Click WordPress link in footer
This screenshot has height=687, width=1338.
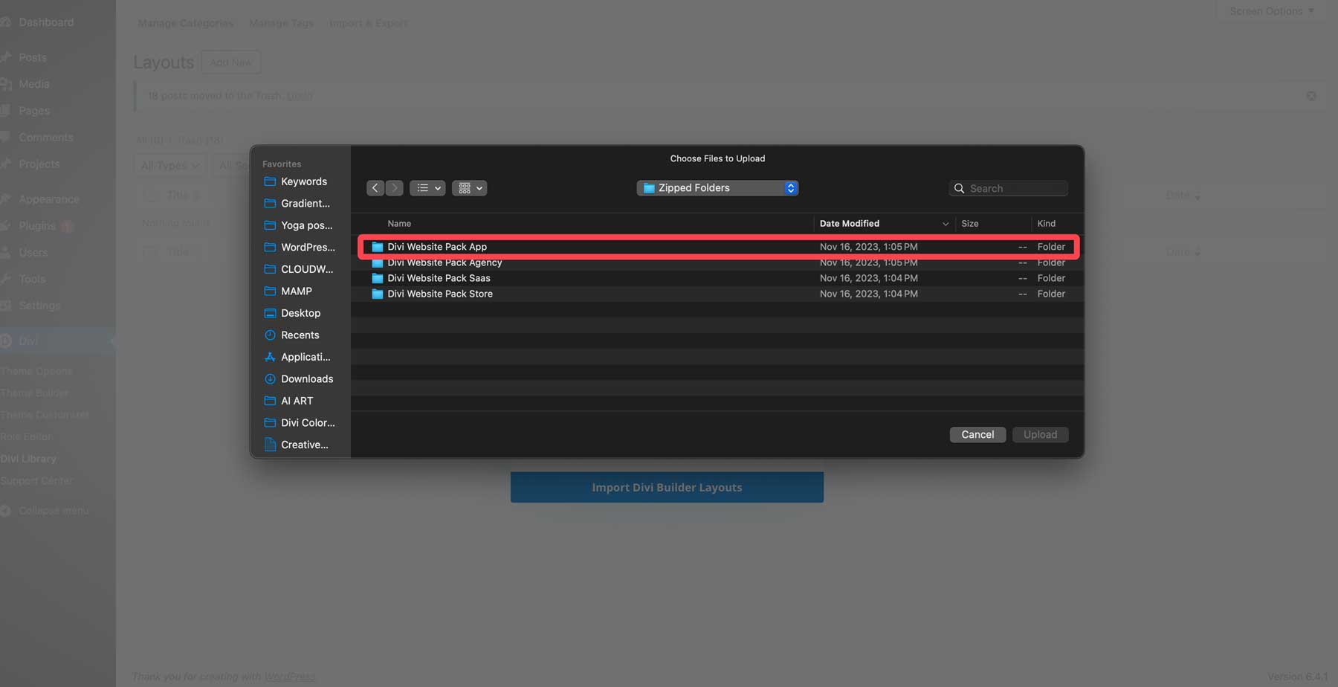290,677
